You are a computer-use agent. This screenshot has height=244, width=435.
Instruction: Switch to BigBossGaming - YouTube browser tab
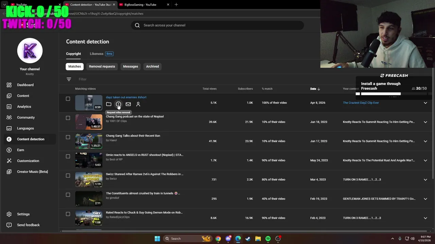(x=144, y=5)
